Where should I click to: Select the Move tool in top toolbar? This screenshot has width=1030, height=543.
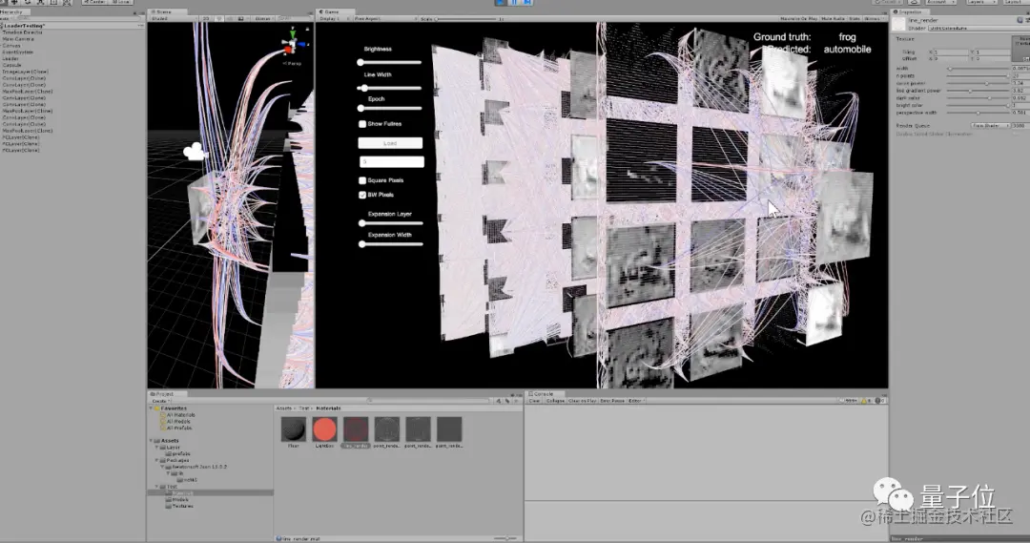point(13,2)
